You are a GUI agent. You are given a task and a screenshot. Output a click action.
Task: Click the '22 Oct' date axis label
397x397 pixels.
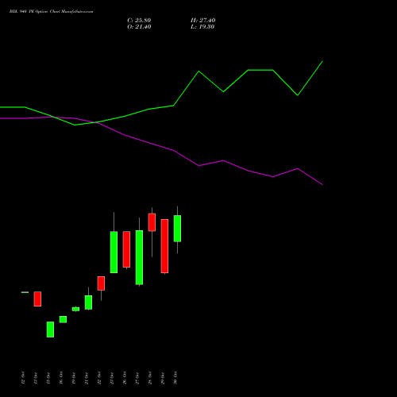pos(99,378)
